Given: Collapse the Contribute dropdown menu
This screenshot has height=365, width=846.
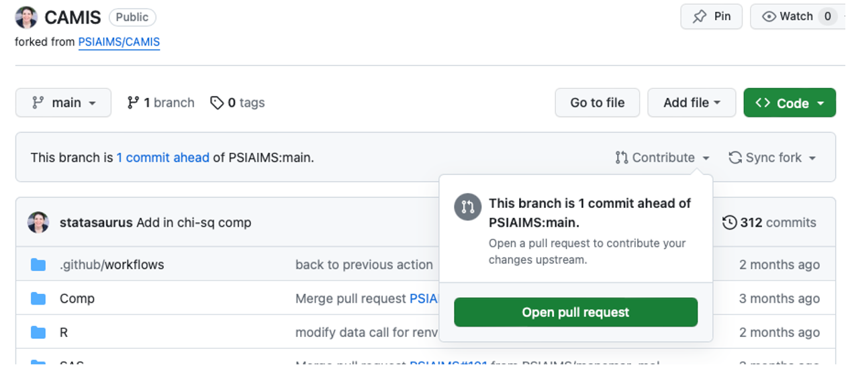Looking at the screenshot, I should pos(662,158).
